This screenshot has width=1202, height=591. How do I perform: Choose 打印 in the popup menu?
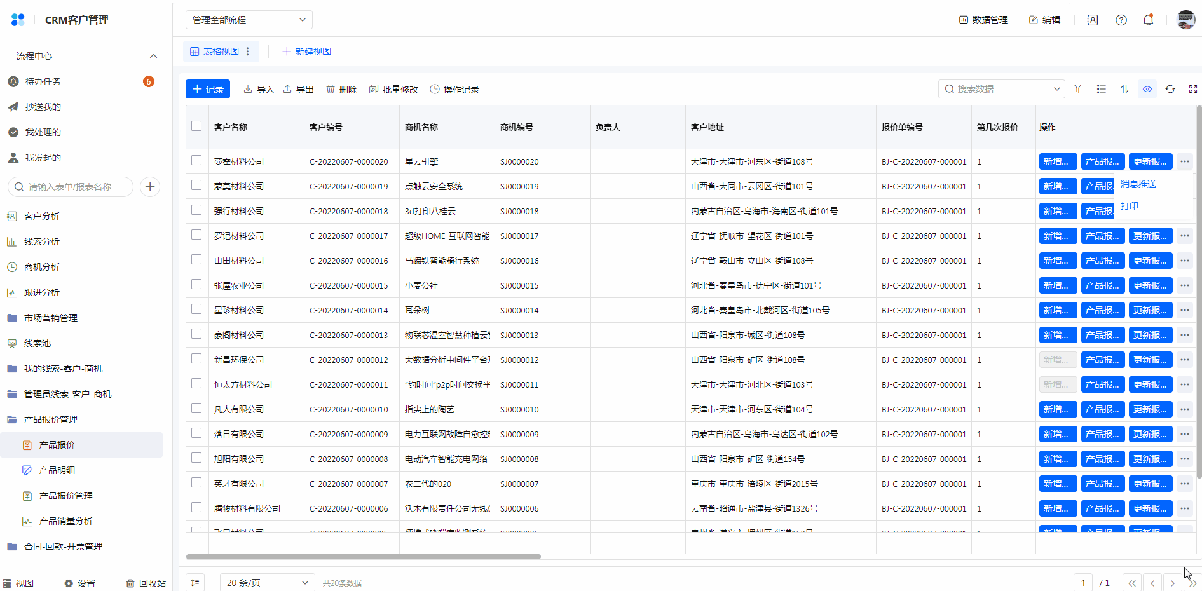click(1129, 206)
